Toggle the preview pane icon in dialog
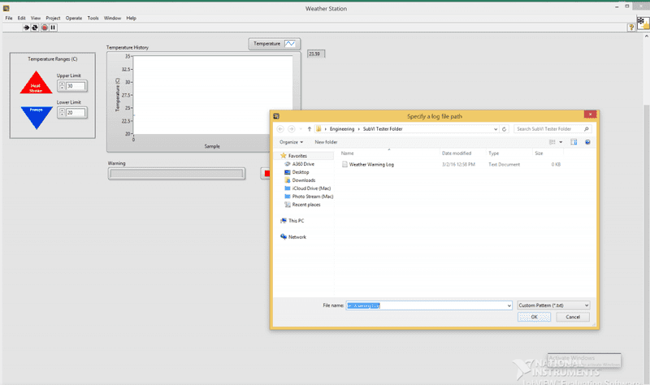Screen dimensions: 650x385 574,141
